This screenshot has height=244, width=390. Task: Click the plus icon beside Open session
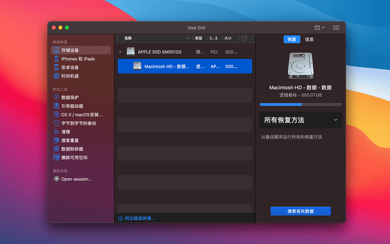(x=57, y=179)
